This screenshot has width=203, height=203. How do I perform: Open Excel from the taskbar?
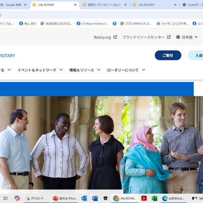click(154, 198)
